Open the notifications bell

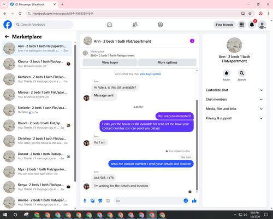coord(252,25)
